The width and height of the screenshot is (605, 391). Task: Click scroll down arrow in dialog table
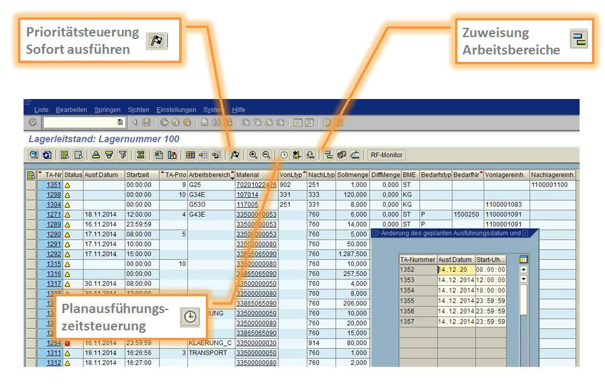[523, 279]
